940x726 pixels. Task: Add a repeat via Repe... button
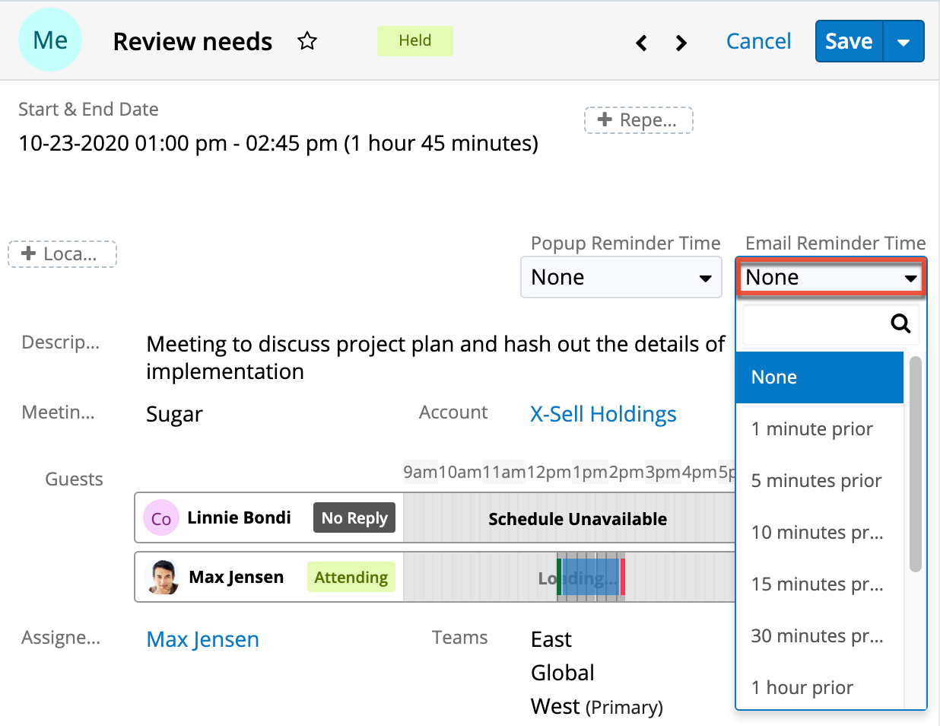pyautogui.click(x=638, y=120)
